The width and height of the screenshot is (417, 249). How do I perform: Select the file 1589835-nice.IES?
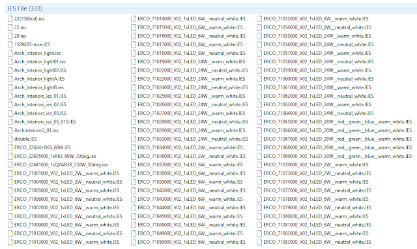(x=32, y=44)
